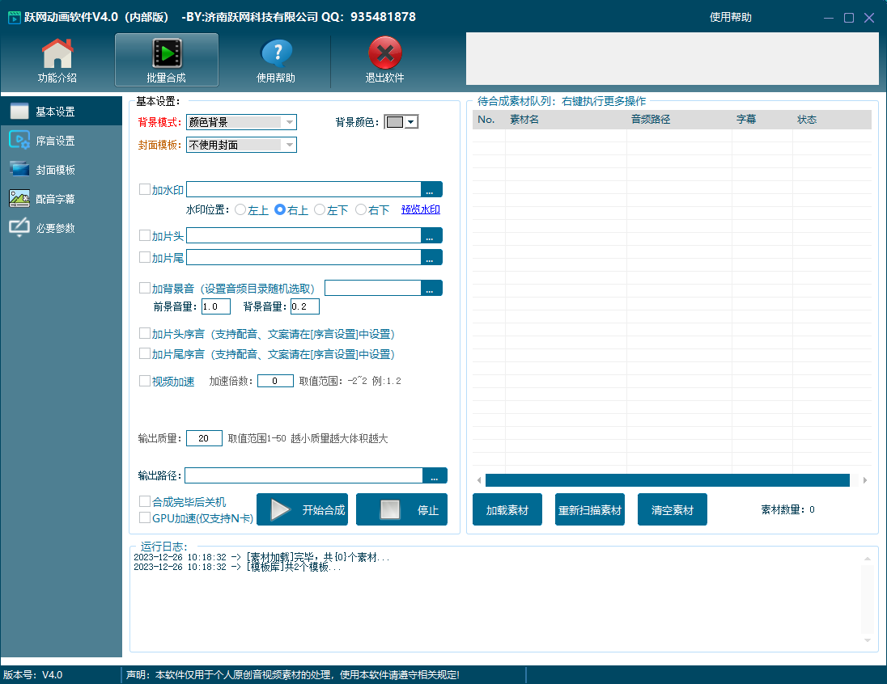
Task: Open the 背景颜色 color picker dropdown
Action: coord(411,122)
